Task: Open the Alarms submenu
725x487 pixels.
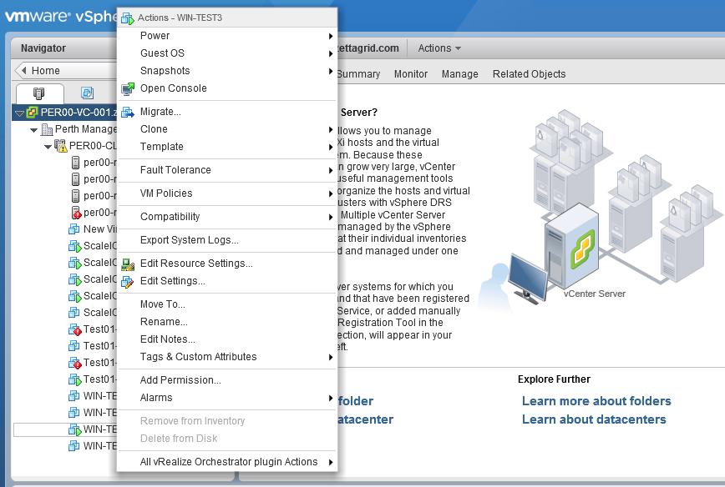Action: (x=227, y=398)
